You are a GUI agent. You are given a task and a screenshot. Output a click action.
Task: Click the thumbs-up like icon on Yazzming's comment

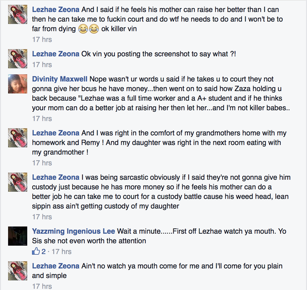36,251
